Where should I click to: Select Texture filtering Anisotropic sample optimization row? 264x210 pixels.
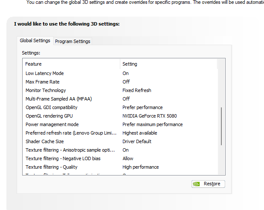120,150
